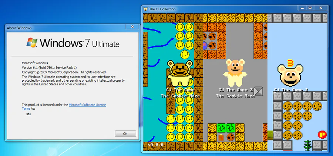Viewport: 333px width, 156px height.
Task: Close The CJ Collection window
Action: [321, 8]
